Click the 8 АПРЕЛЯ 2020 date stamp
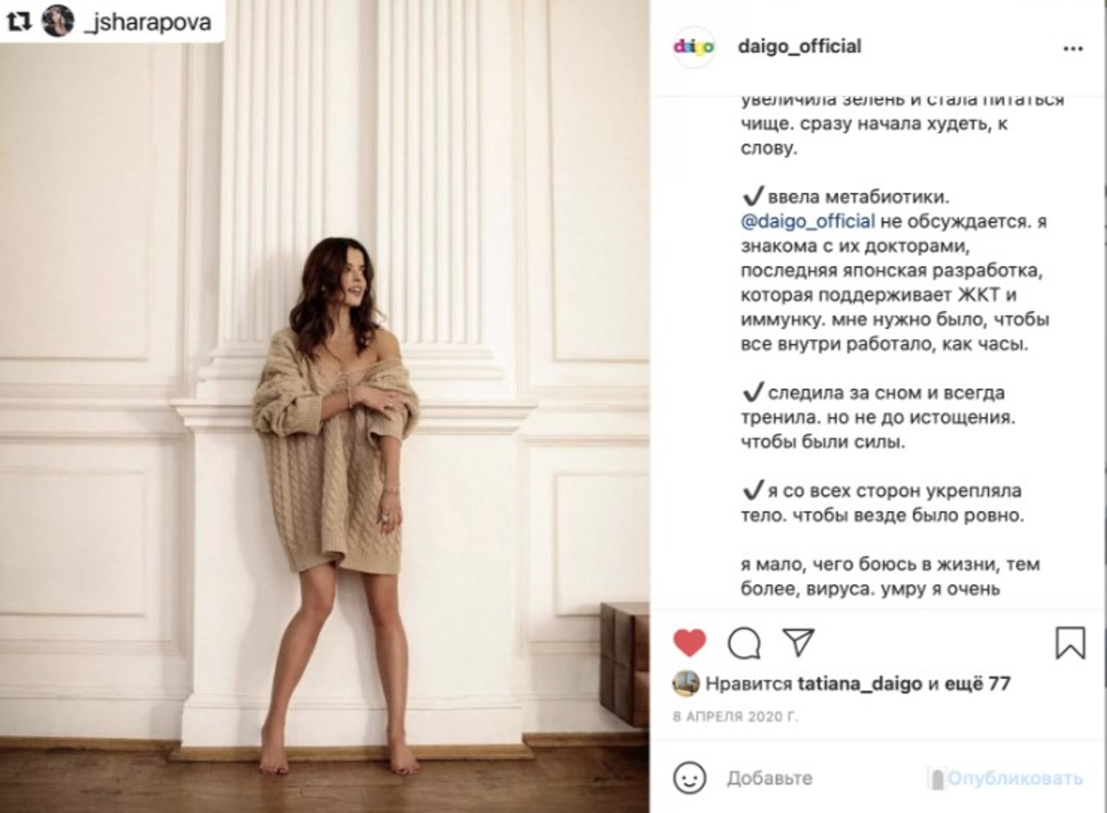 click(x=736, y=716)
